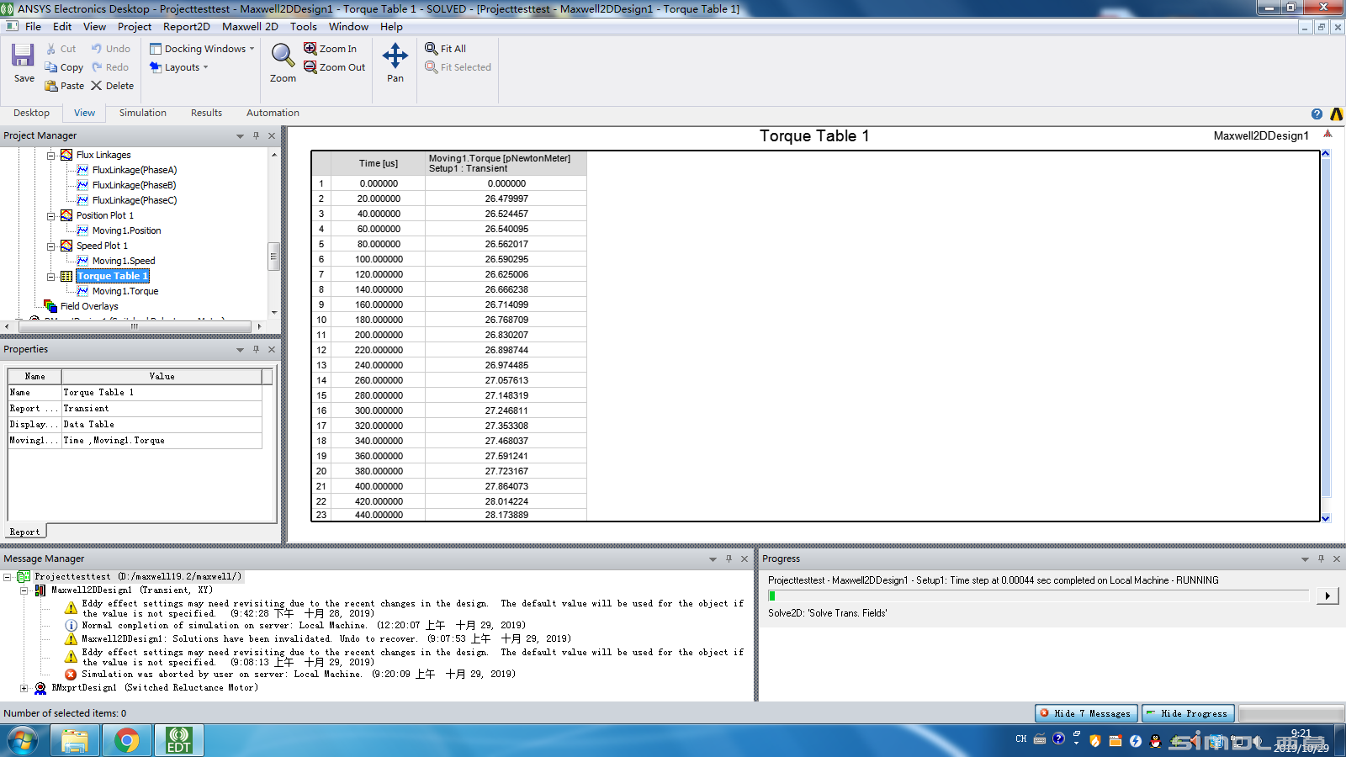
Task: Click the Hide Progress button
Action: tap(1188, 713)
